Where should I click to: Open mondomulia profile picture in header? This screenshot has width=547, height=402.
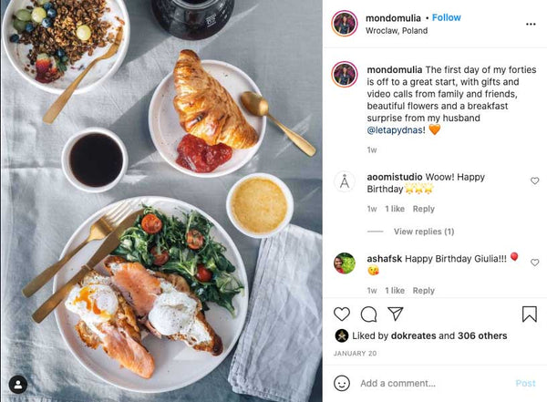345,24
